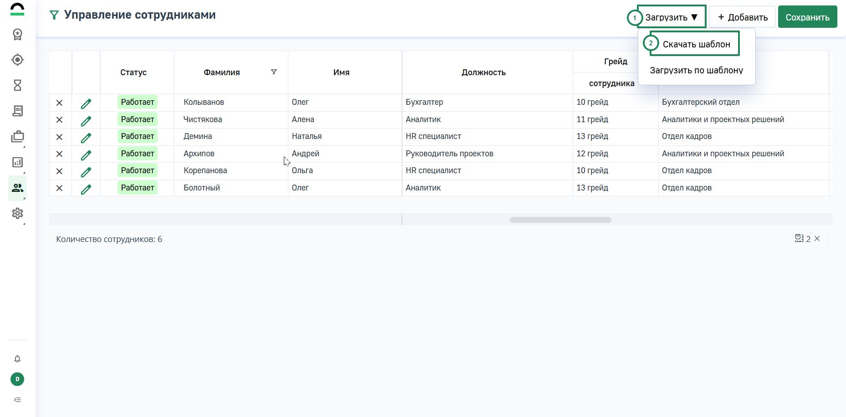The width and height of the screenshot is (846, 417).
Task: Select Скачать шаблон from the menu
Action: pos(696,44)
